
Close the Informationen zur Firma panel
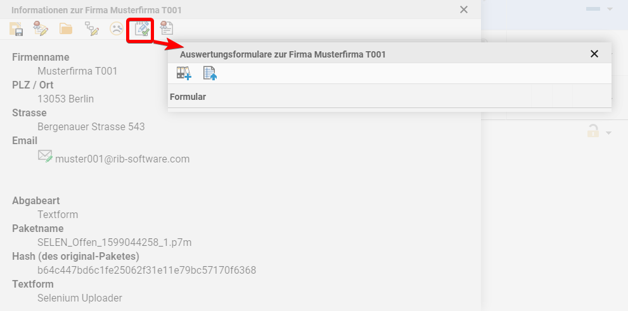tap(463, 9)
